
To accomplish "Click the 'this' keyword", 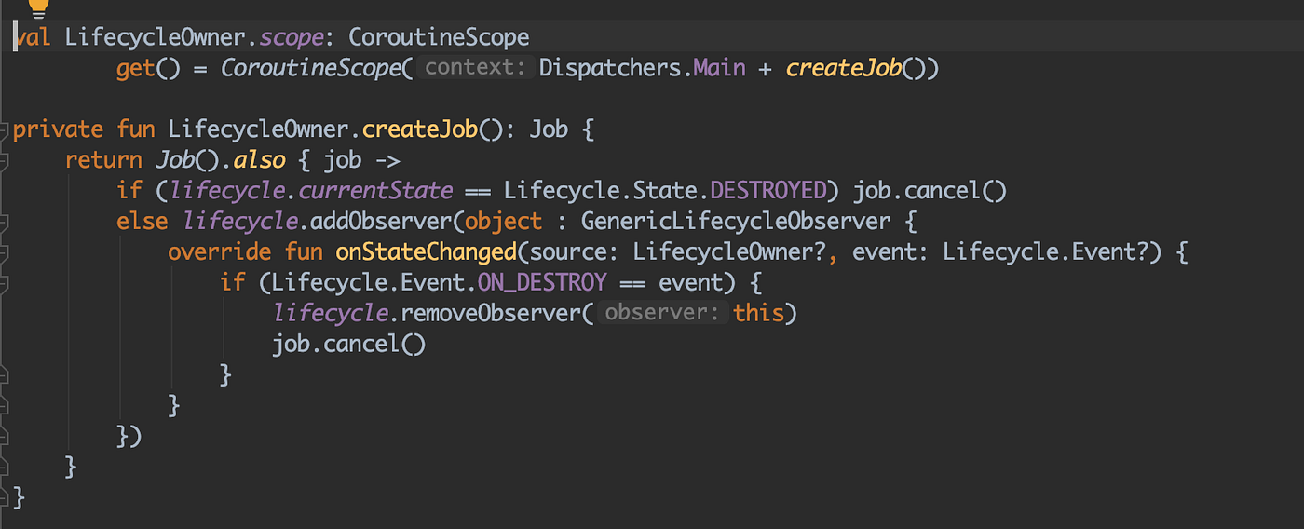I will pos(759,313).
